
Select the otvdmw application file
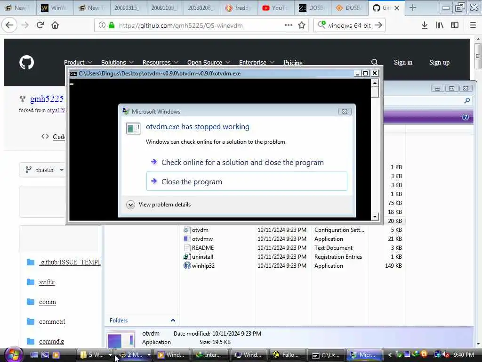click(x=202, y=239)
